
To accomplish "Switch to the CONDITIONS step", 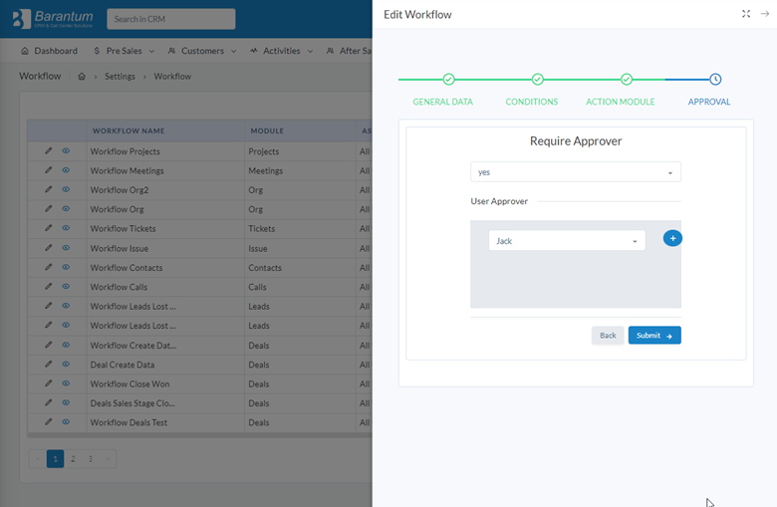I will point(532,102).
